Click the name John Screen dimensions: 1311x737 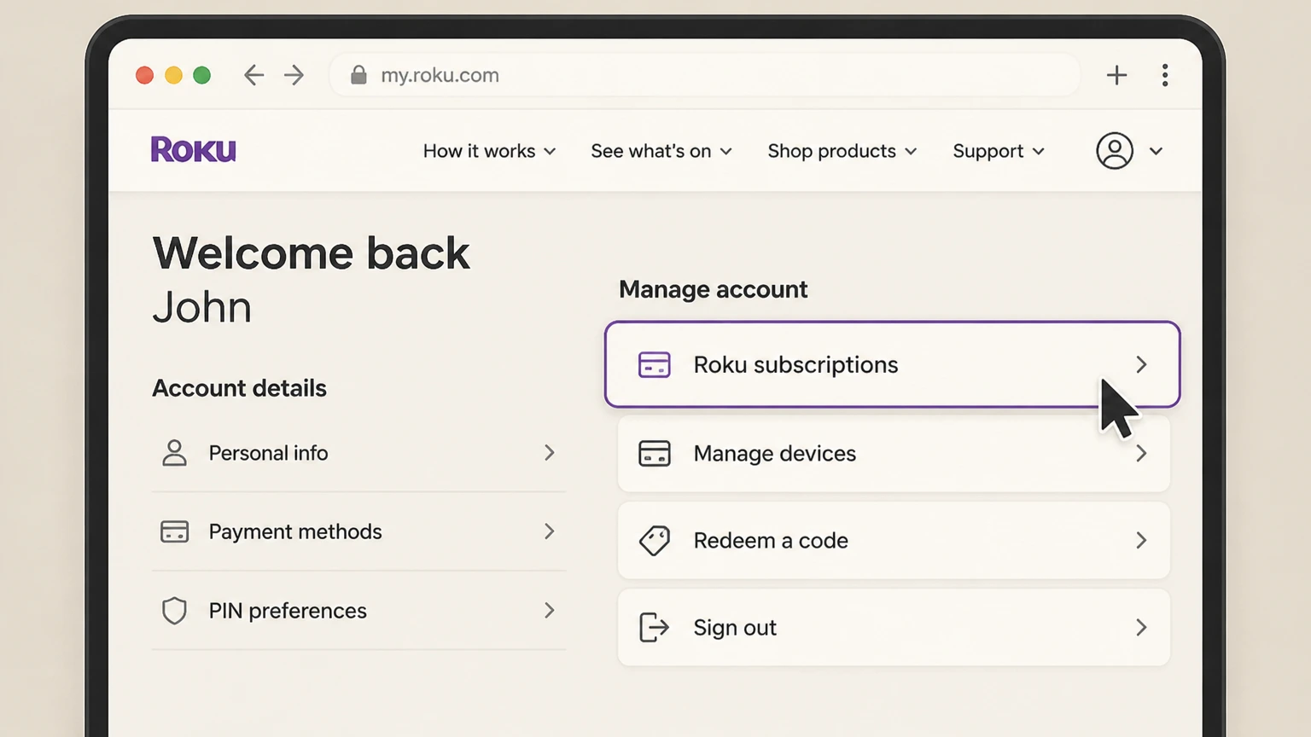click(202, 307)
